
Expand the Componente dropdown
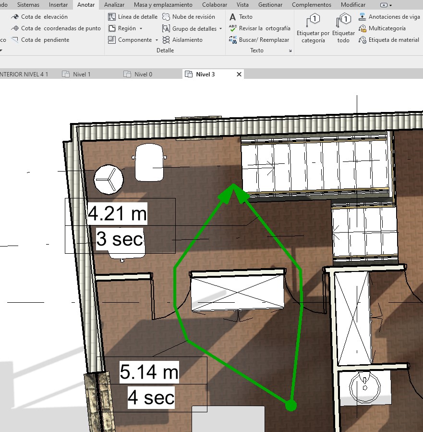point(157,40)
